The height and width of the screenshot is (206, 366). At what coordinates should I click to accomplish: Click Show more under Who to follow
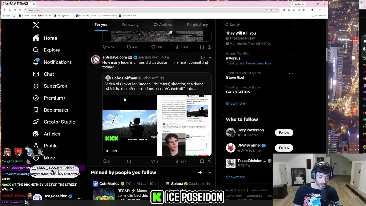click(x=235, y=177)
